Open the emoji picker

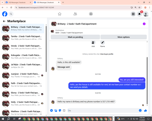tap(140, 110)
